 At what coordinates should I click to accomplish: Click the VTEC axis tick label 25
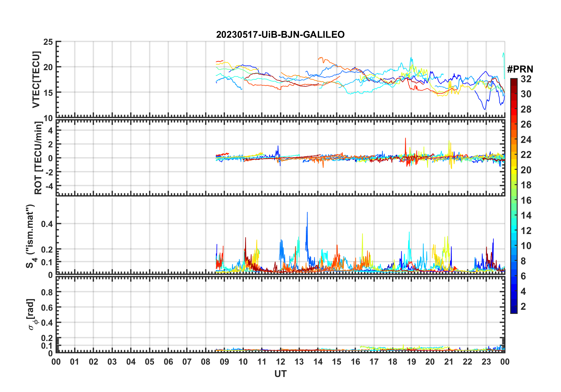[48, 42]
